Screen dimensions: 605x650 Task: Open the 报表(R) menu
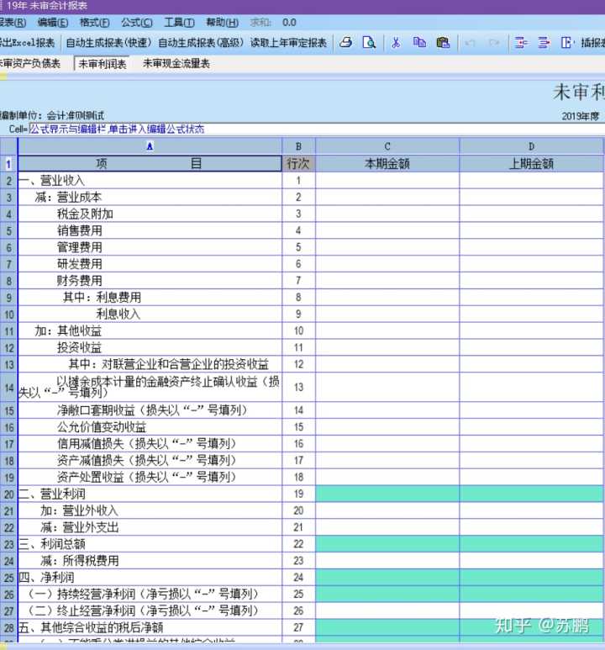(13, 23)
